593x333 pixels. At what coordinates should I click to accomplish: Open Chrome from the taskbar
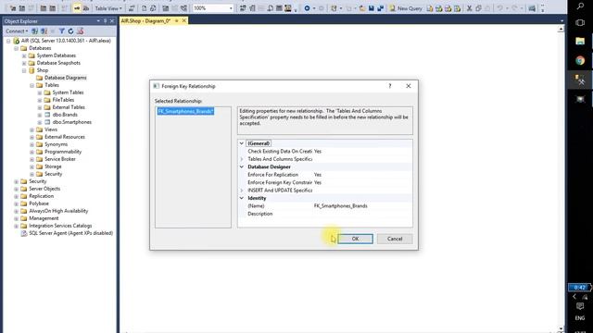coord(580,60)
